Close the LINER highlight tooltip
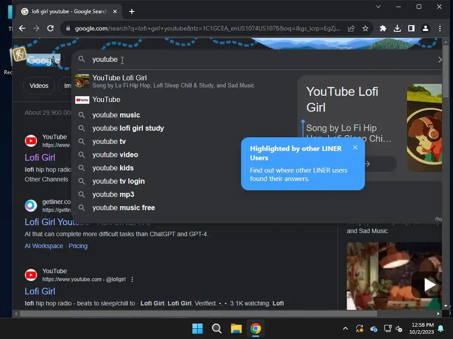Image resolution: width=453 pixels, height=339 pixels. click(355, 147)
